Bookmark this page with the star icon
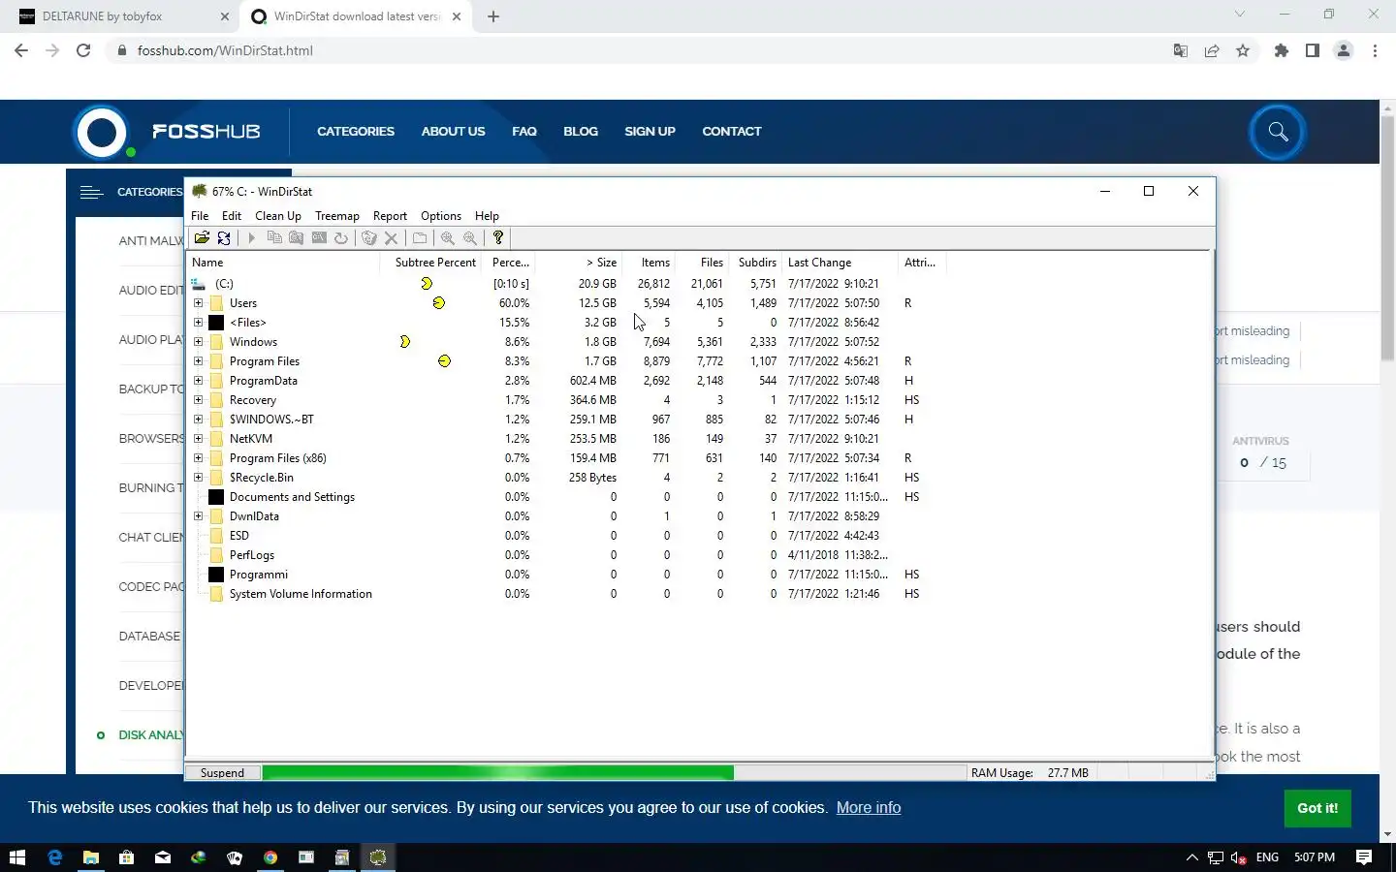1396x872 pixels. pos(1243,50)
